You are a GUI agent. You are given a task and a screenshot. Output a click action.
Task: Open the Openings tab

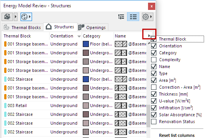click(x=93, y=28)
